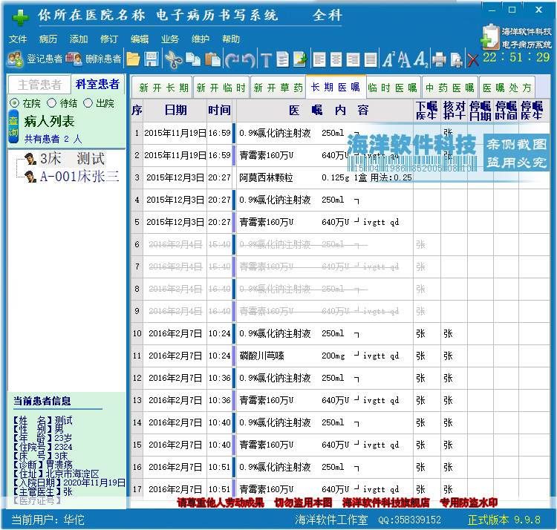This screenshot has height=530, width=557.
Task: Select patient 3床 测试 in list
Action: pyautogui.click(x=72, y=159)
